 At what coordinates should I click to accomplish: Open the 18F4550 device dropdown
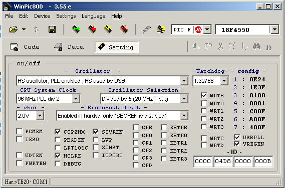coord(274,29)
